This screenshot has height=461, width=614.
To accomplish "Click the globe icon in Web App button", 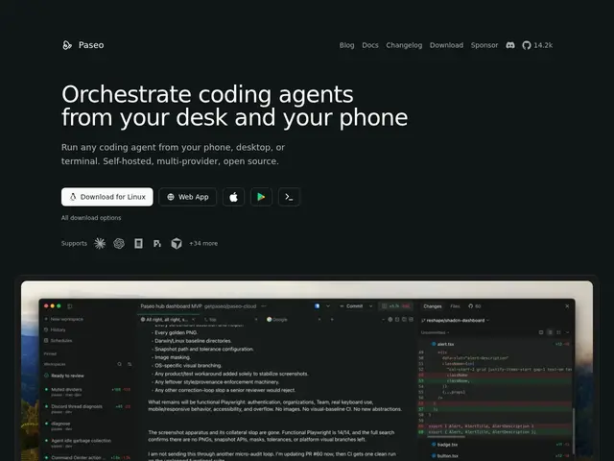I will click(171, 197).
